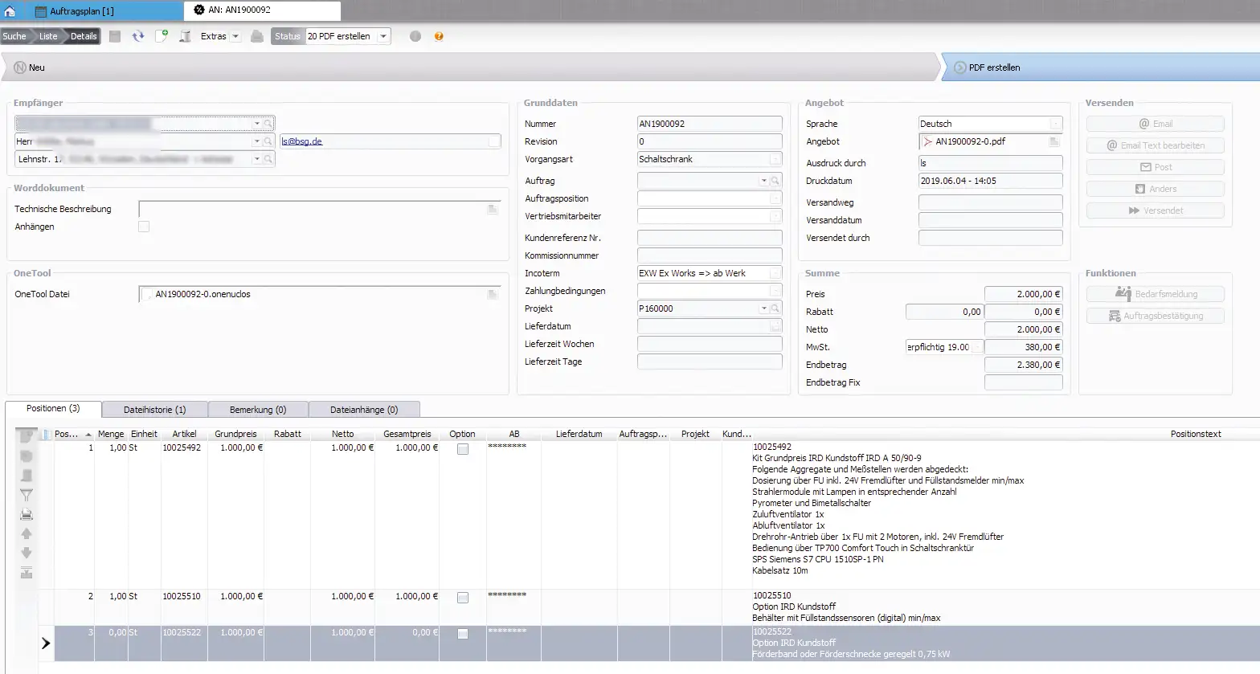Open file browser icon for OneTool Datei

(492, 294)
